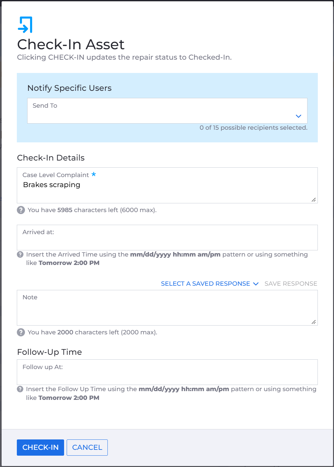Click the required asterisk next to Case Level Complaint
This screenshot has height=467, width=334.
94,174
